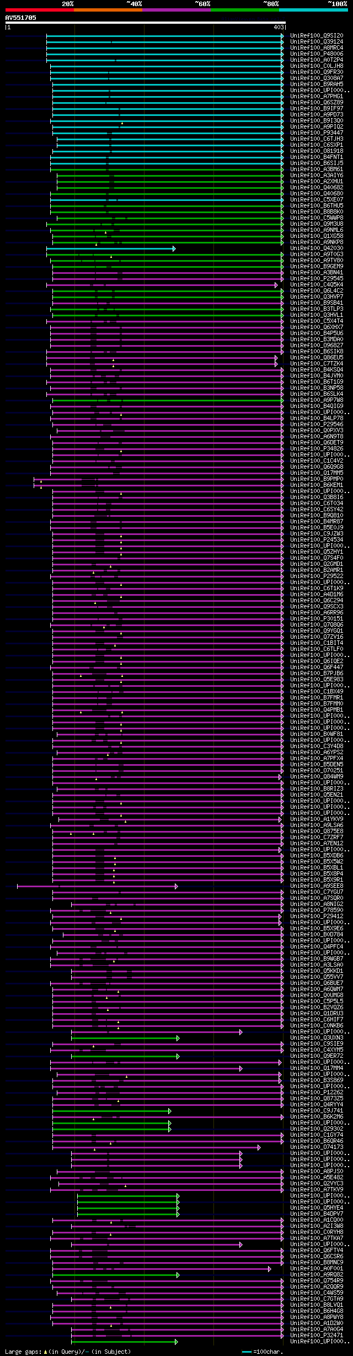Click label UniRef100_P12262
Screen dimensions: 353x1356
click(x=317, y=1092)
